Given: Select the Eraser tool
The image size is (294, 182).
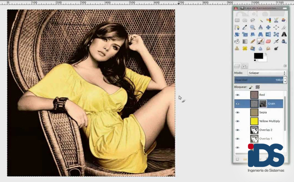Looking at the screenshot, I should 268,41.
